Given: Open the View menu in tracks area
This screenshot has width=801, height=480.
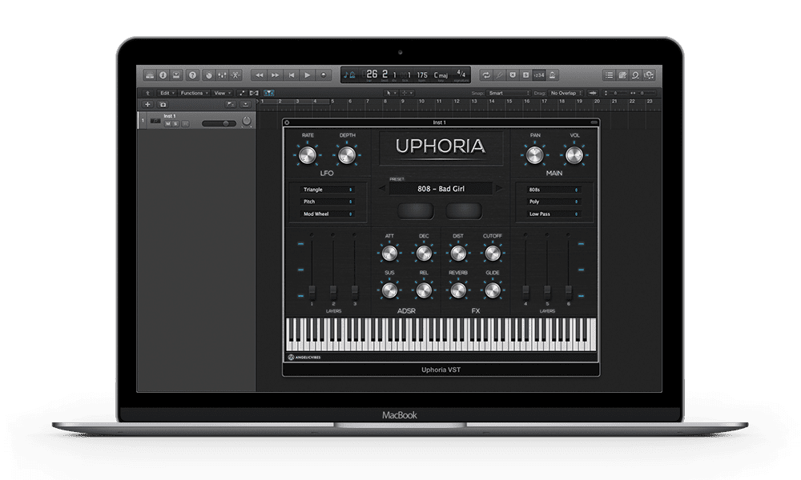Looking at the screenshot, I should pyautogui.click(x=222, y=93).
